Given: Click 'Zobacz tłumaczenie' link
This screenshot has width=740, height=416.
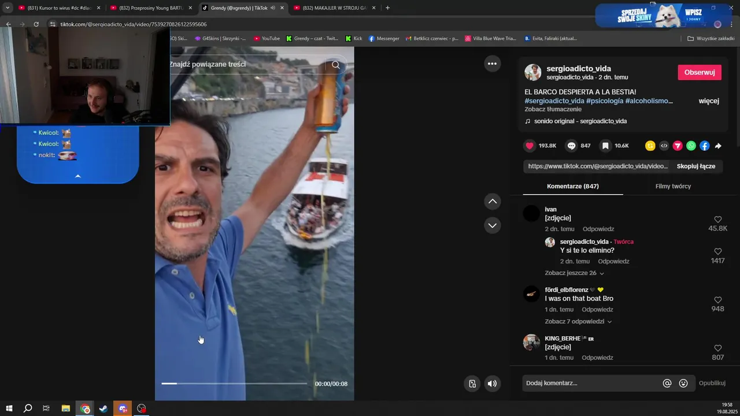Looking at the screenshot, I should click(553, 109).
